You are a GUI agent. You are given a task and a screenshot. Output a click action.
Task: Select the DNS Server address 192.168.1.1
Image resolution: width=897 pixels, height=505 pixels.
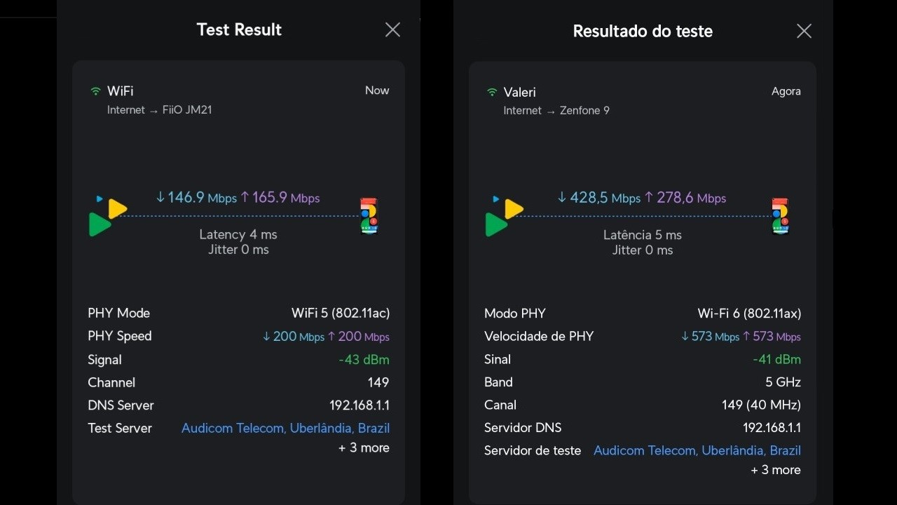pyautogui.click(x=360, y=405)
